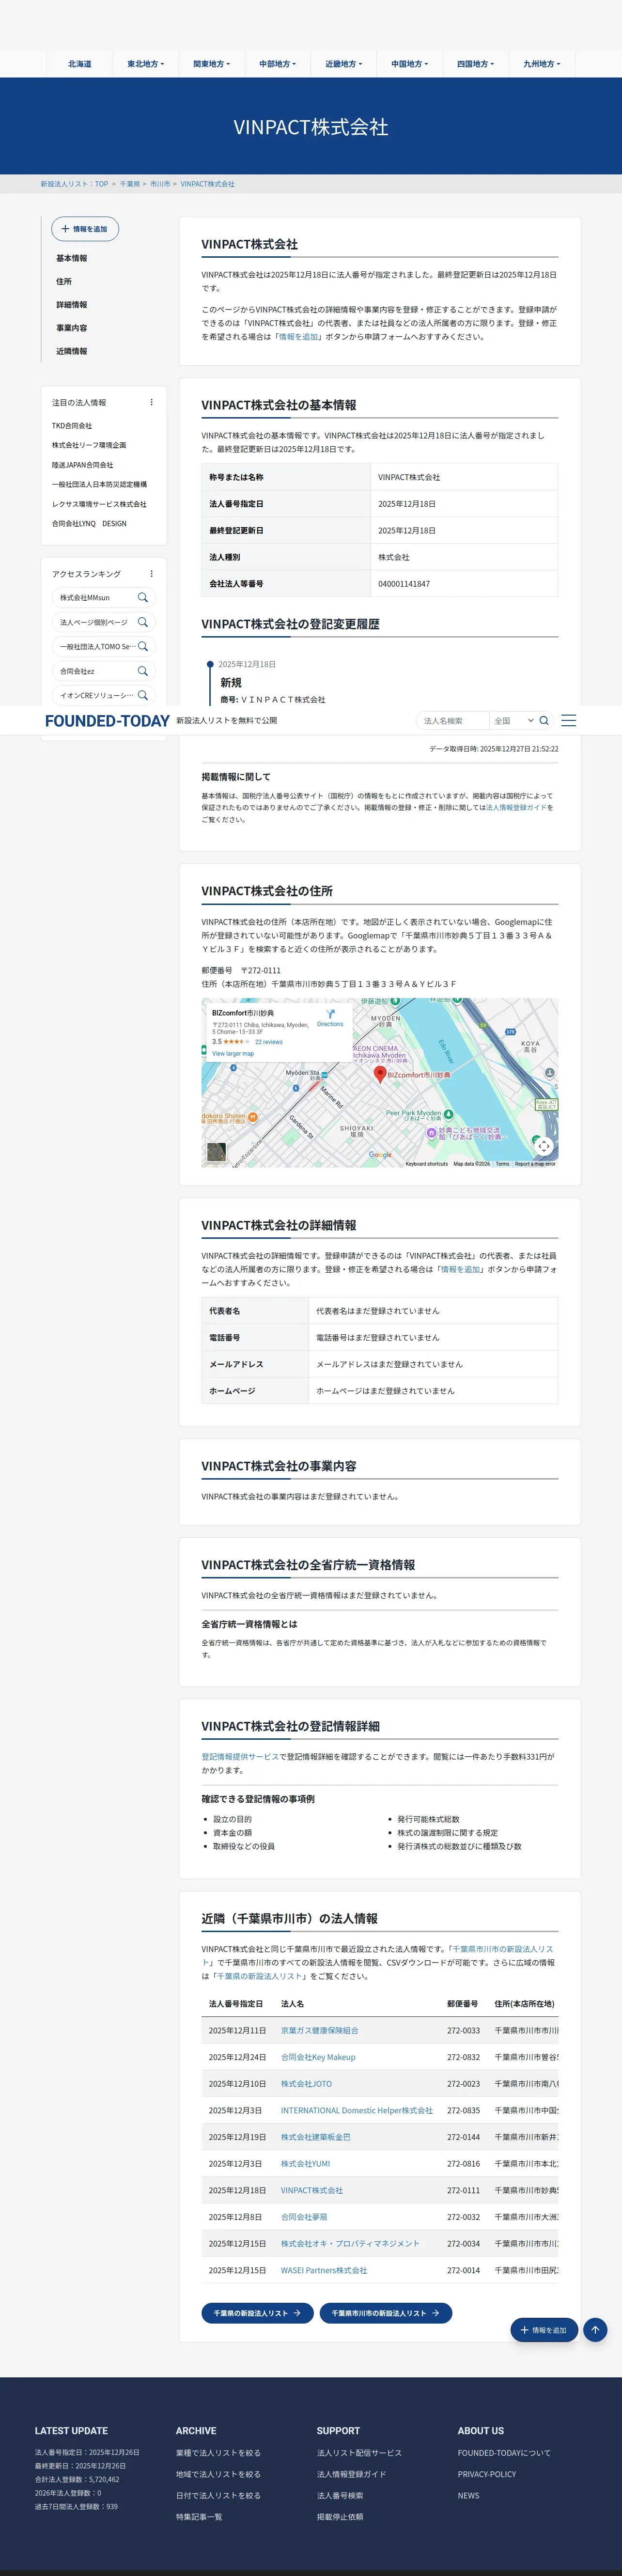The image size is (622, 2576).
Task: Open the hamburger menu in the header
Action: pyautogui.click(x=568, y=720)
